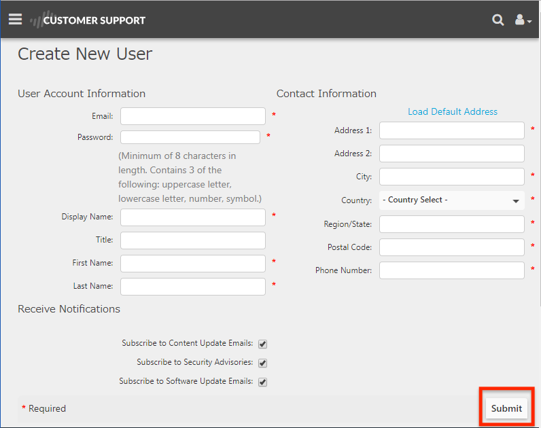Select the Display Name text box
Screen dimensions: 541x428
click(x=193, y=217)
